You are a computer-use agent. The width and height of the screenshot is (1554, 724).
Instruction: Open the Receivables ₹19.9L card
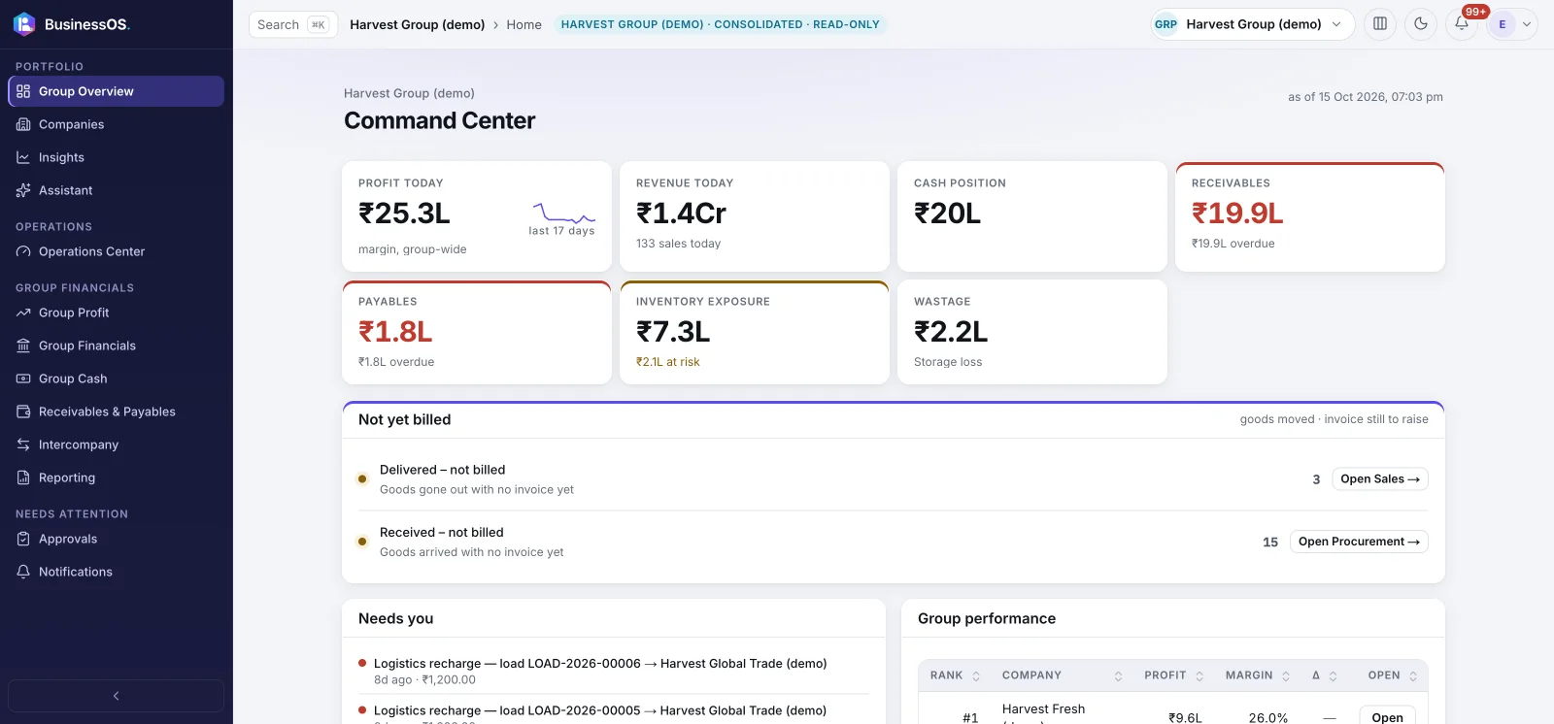tap(1310, 216)
